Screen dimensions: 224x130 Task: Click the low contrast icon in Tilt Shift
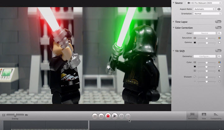tap(195, 71)
